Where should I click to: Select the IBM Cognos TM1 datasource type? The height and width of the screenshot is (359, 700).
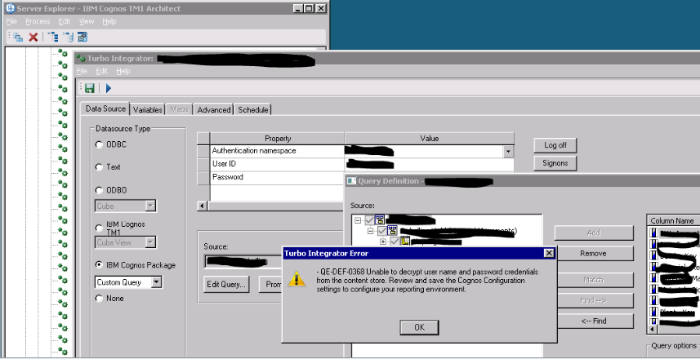tap(99, 228)
